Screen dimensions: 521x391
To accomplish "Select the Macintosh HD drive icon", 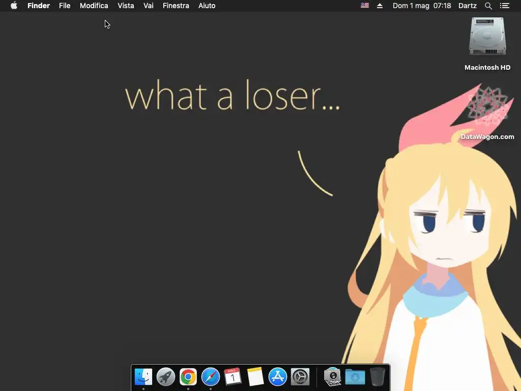I will coord(487,36).
